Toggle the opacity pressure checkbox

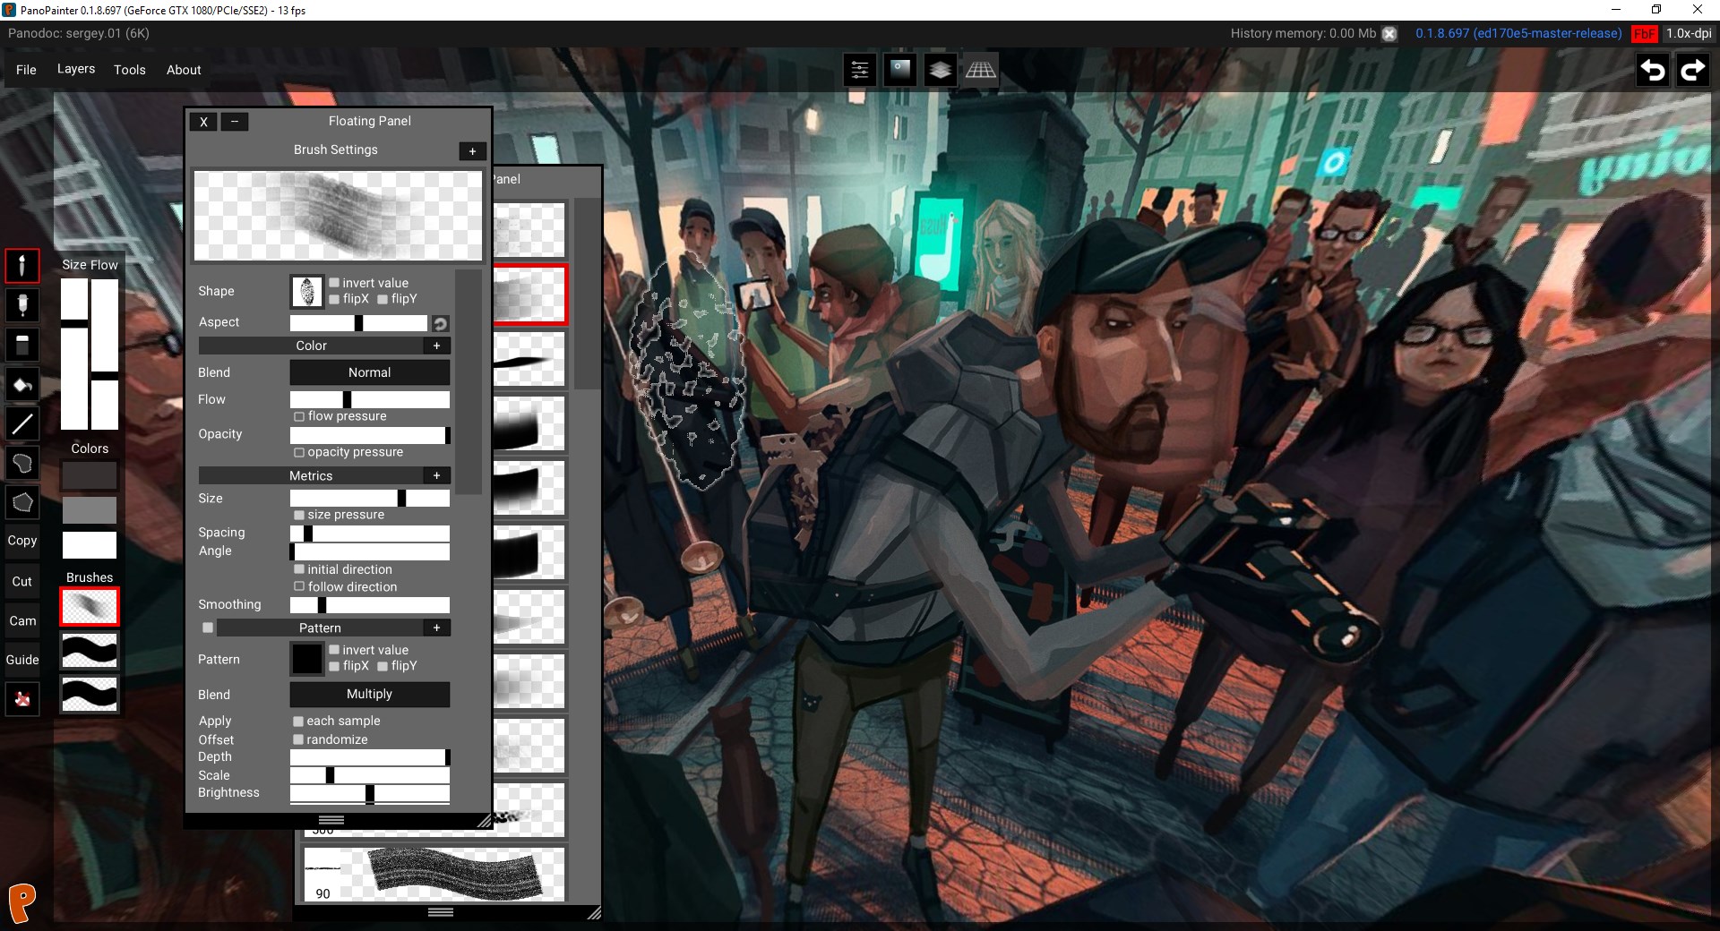[x=299, y=452]
